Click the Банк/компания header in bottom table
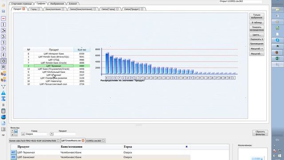Viewport: 284px width, 160px height. tap(71, 147)
